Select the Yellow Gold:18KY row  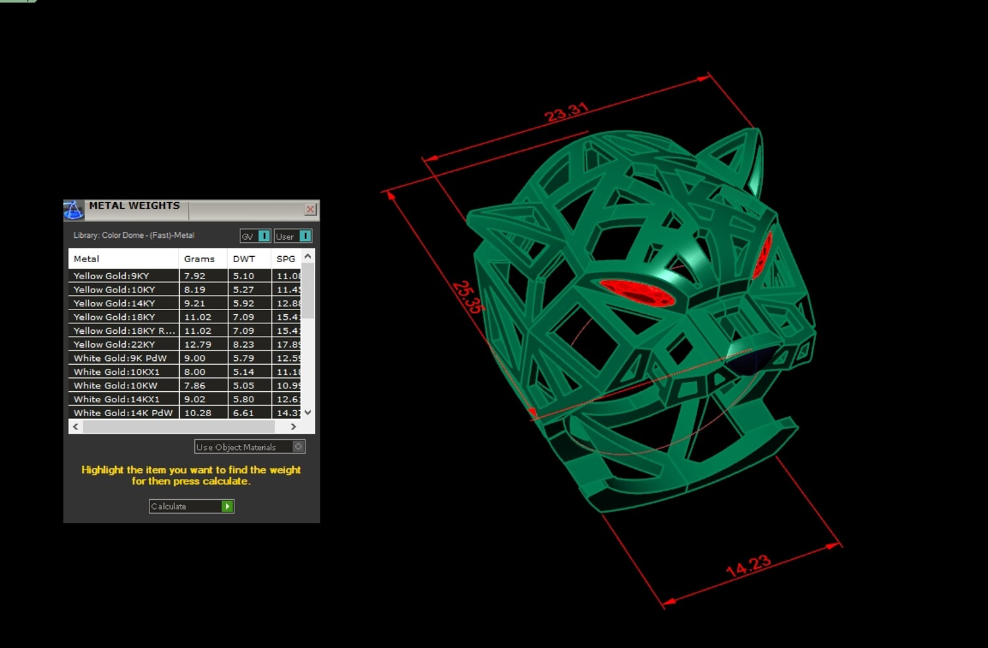(x=184, y=317)
